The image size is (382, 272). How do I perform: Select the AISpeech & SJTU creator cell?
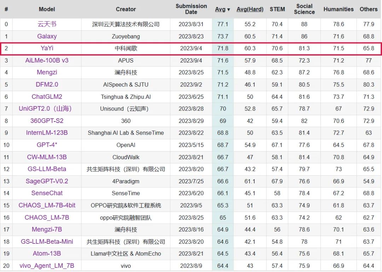point(126,85)
